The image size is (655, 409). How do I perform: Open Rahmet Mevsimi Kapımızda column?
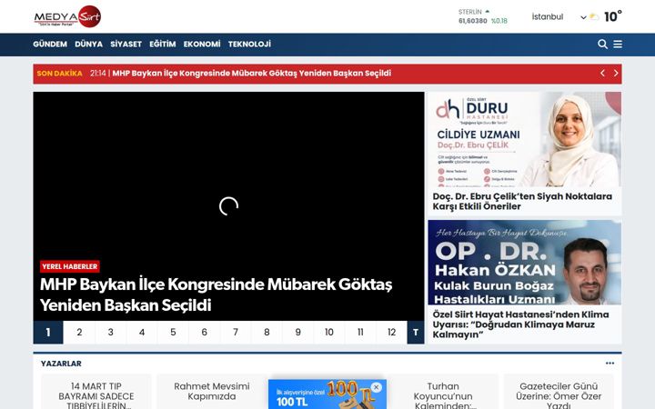click(x=212, y=392)
